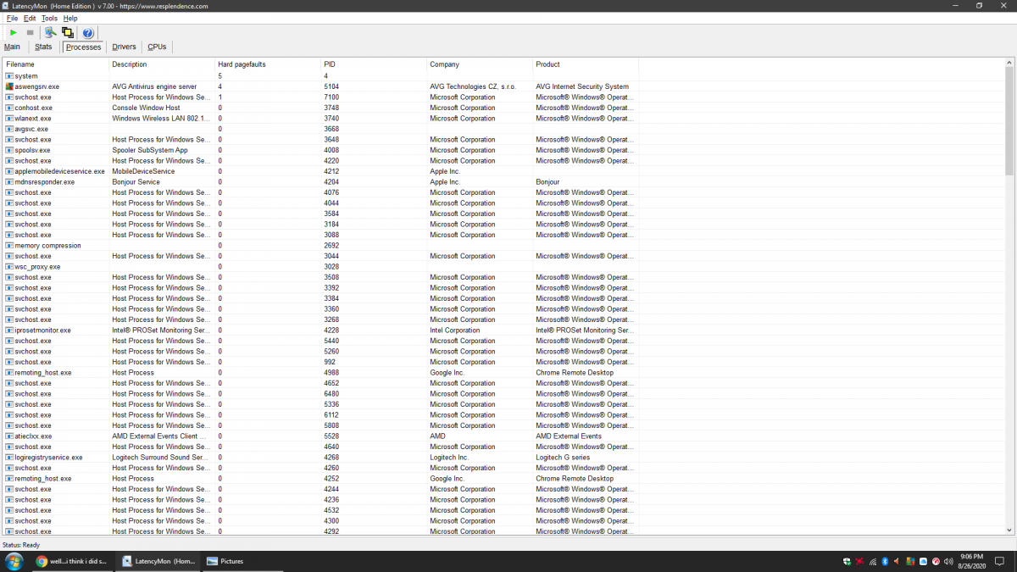The width and height of the screenshot is (1017, 572).
Task: Open the iCloud tray icon
Action: pyautogui.click(x=923, y=561)
